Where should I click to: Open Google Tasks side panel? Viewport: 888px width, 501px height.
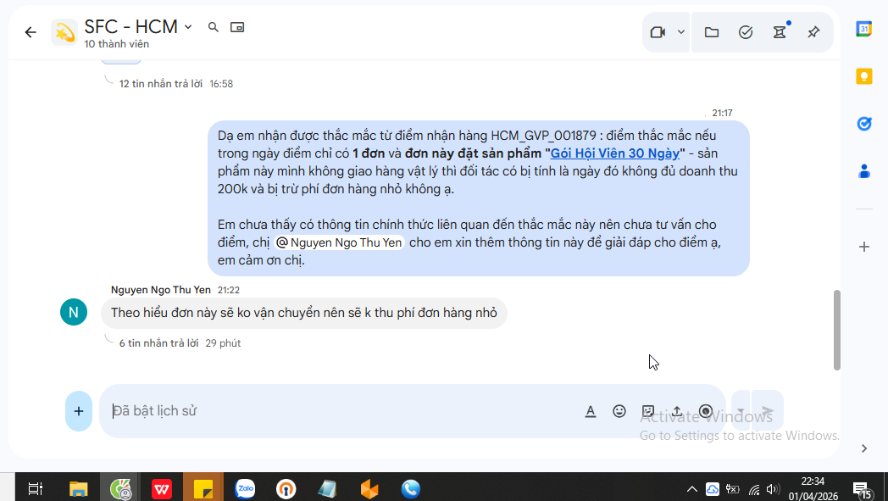tap(864, 124)
